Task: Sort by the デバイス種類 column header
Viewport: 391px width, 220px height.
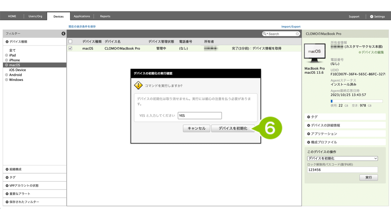Action: [x=92, y=42]
